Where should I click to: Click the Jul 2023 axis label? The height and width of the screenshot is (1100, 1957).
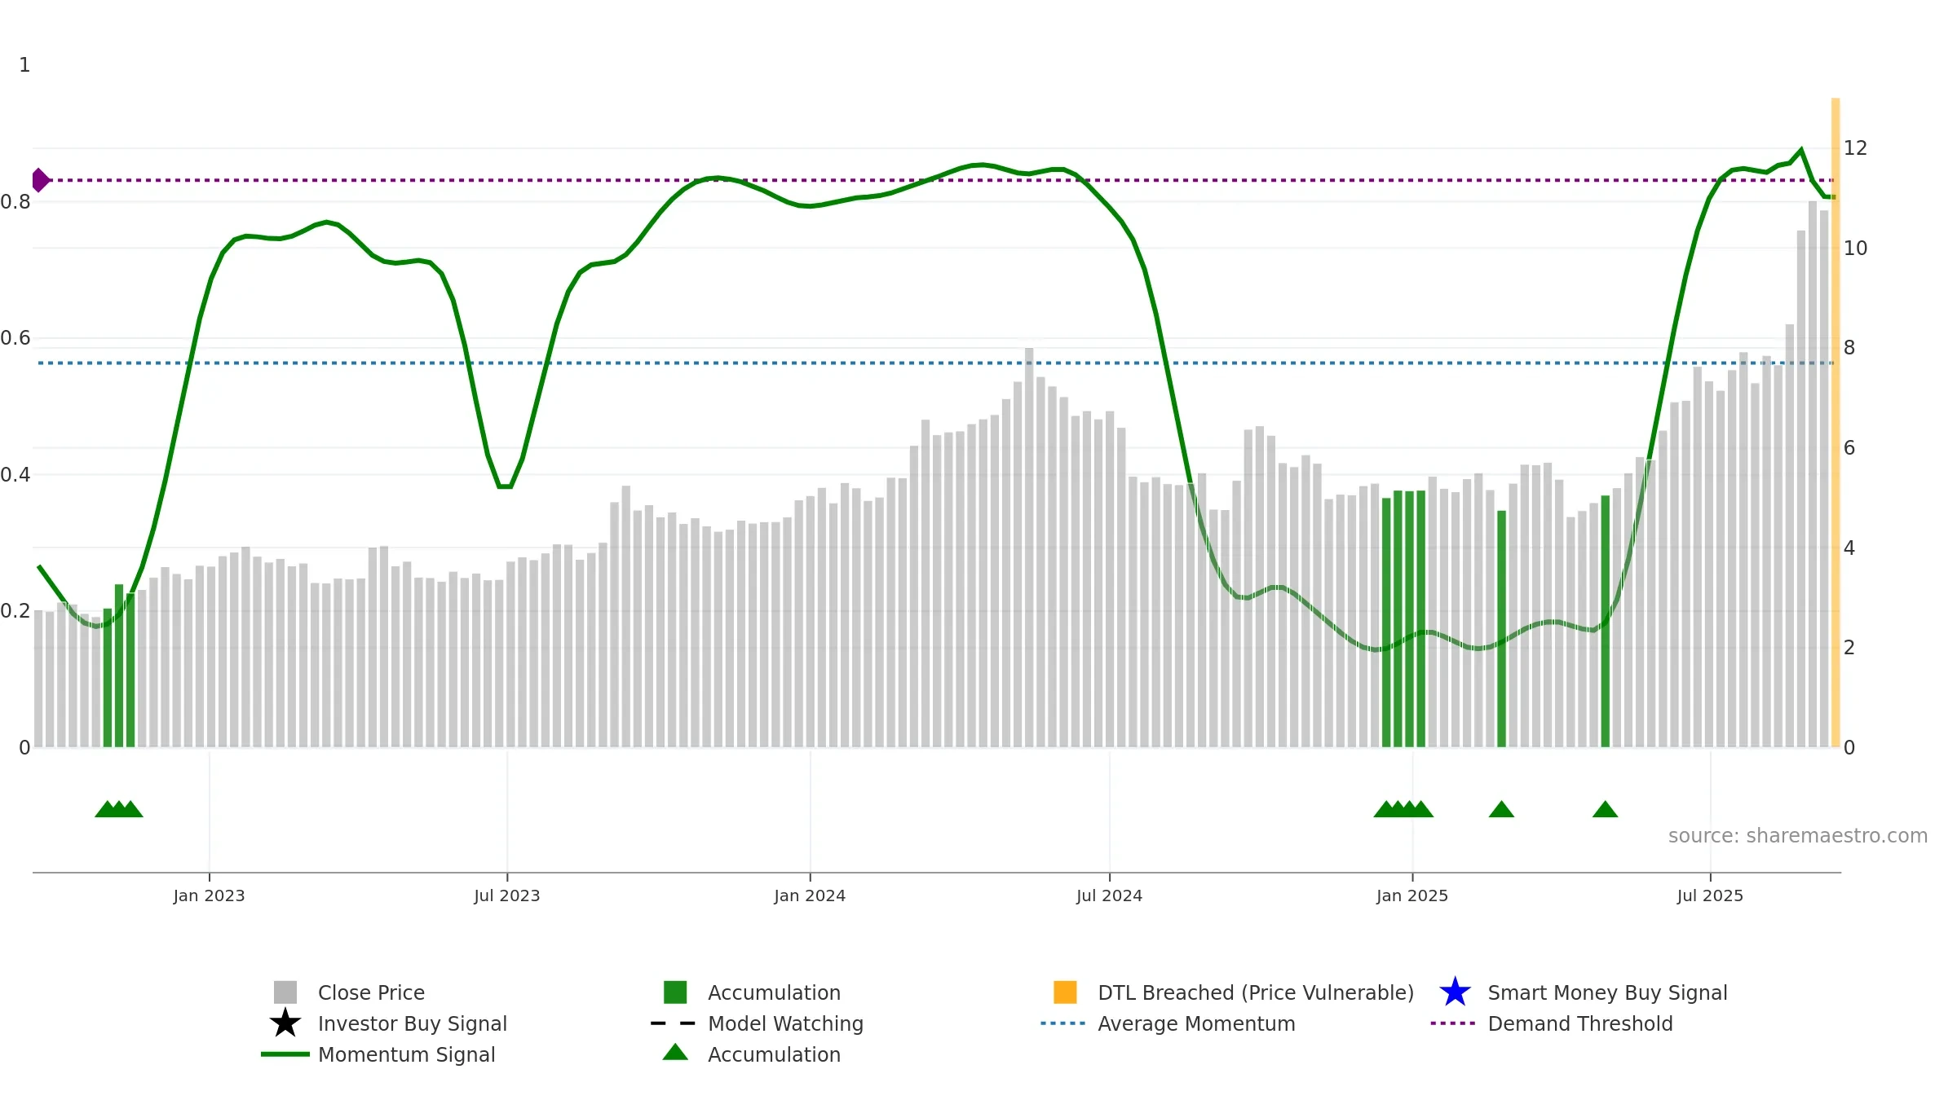click(x=507, y=895)
